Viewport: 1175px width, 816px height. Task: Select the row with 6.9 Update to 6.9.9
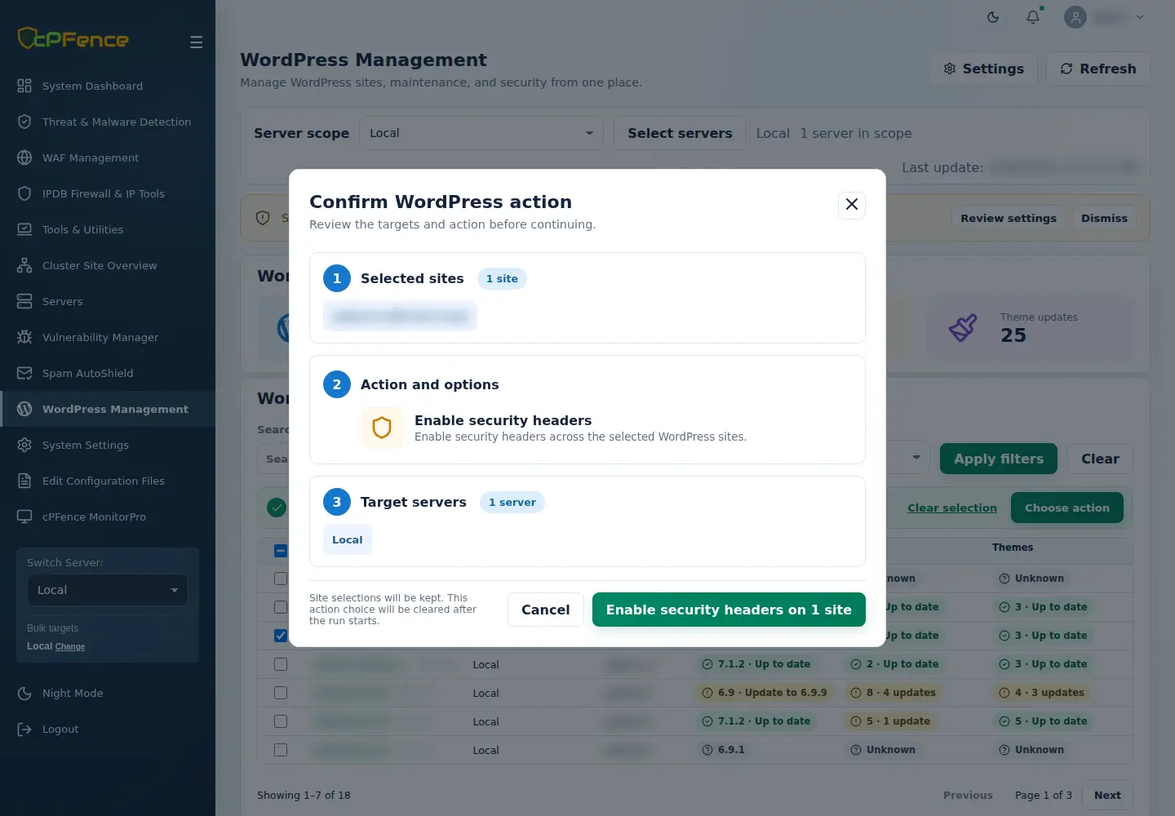coord(281,693)
